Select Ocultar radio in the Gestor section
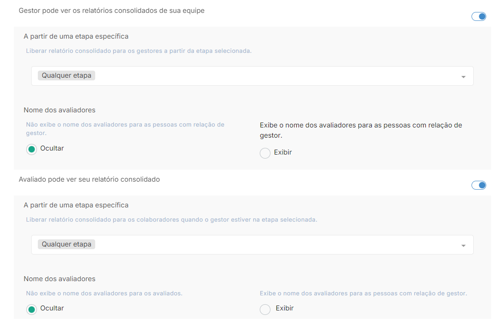 (32, 149)
